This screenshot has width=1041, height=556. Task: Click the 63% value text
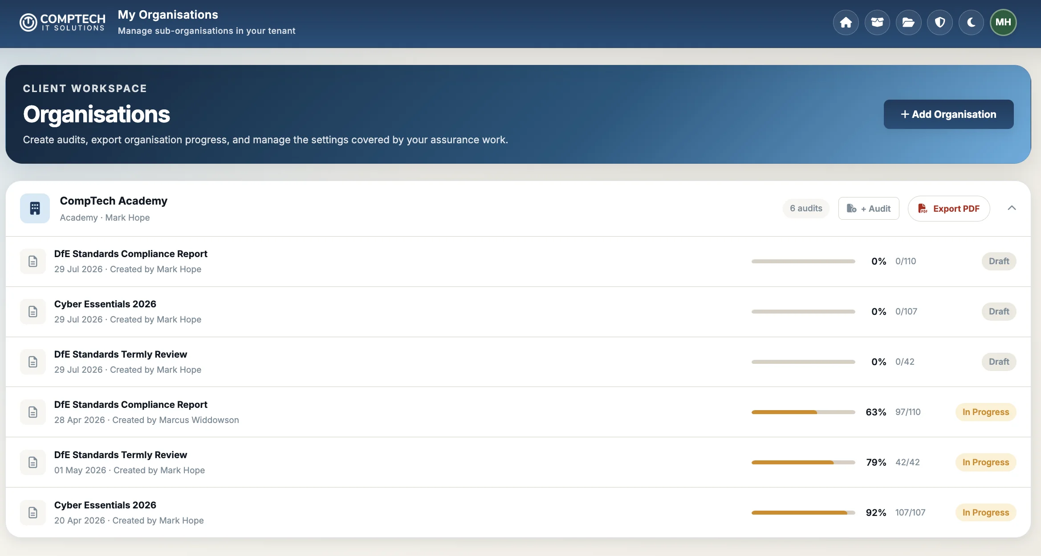tap(876, 412)
